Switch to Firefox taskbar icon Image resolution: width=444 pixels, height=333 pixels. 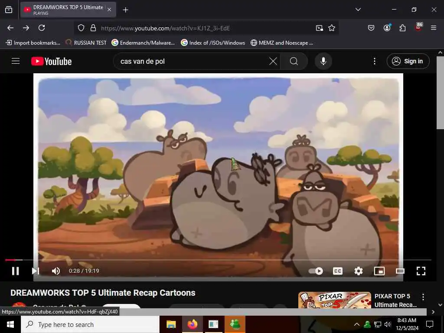click(192, 324)
